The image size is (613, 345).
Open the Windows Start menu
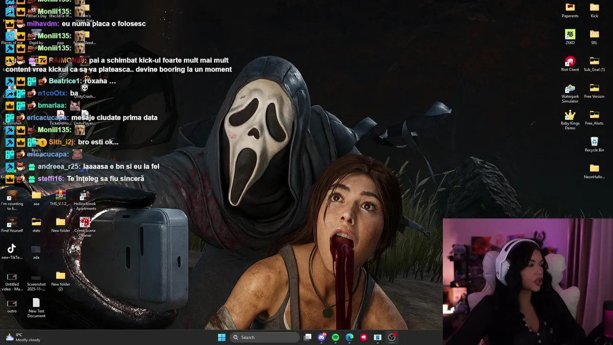[x=222, y=337]
